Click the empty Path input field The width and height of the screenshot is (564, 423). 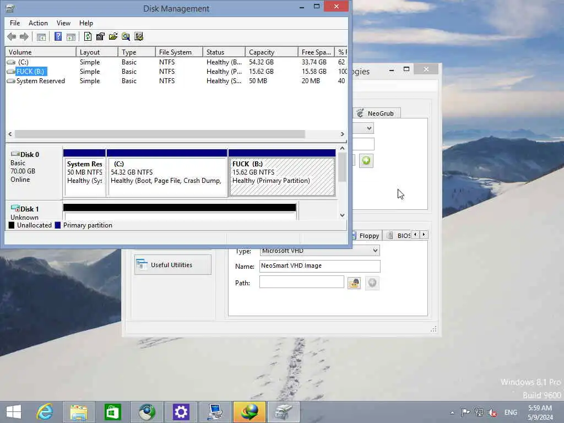302,282
